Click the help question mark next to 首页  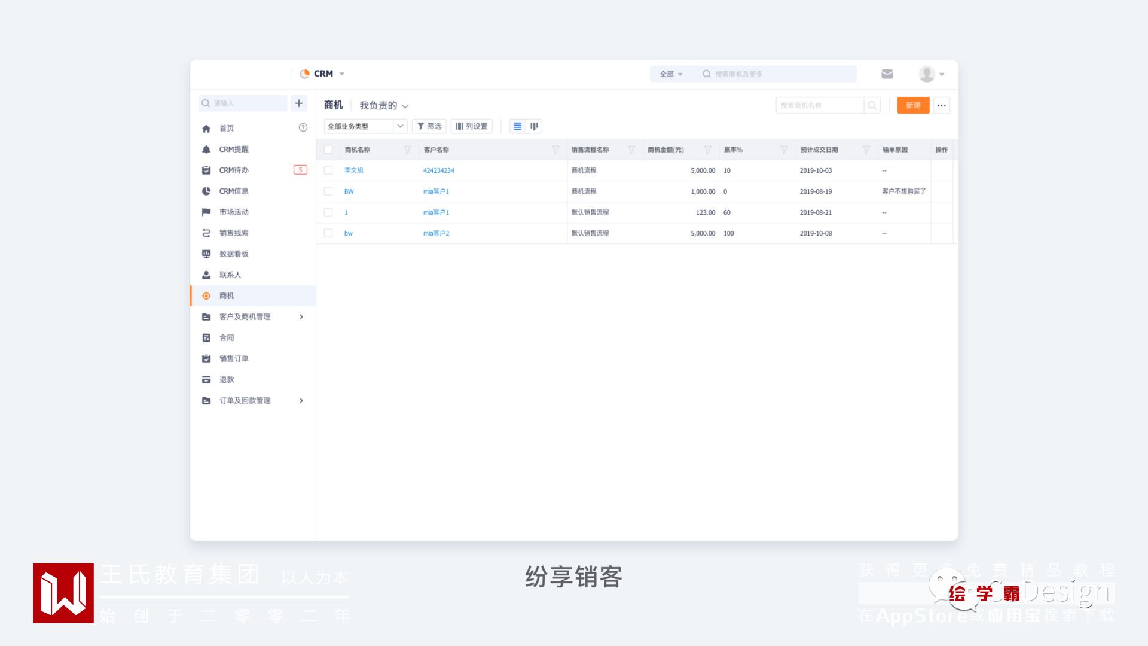tap(303, 127)
